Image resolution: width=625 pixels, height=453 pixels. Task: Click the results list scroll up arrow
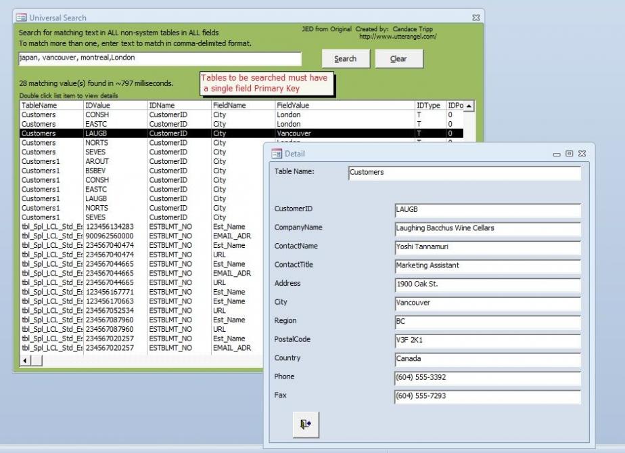tap(469, 106)
